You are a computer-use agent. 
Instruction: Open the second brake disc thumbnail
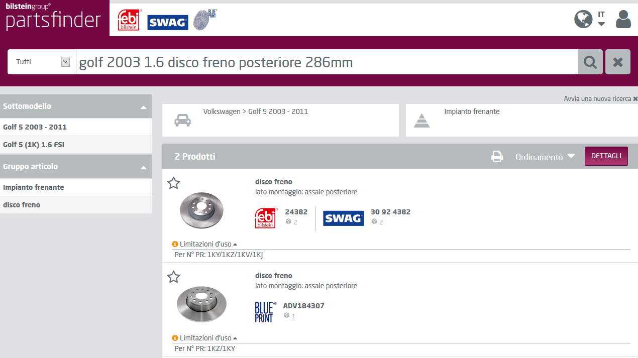pos(201,304)
